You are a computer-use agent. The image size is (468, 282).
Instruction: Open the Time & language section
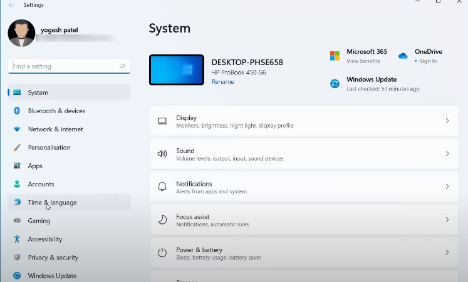click(52, 203)
